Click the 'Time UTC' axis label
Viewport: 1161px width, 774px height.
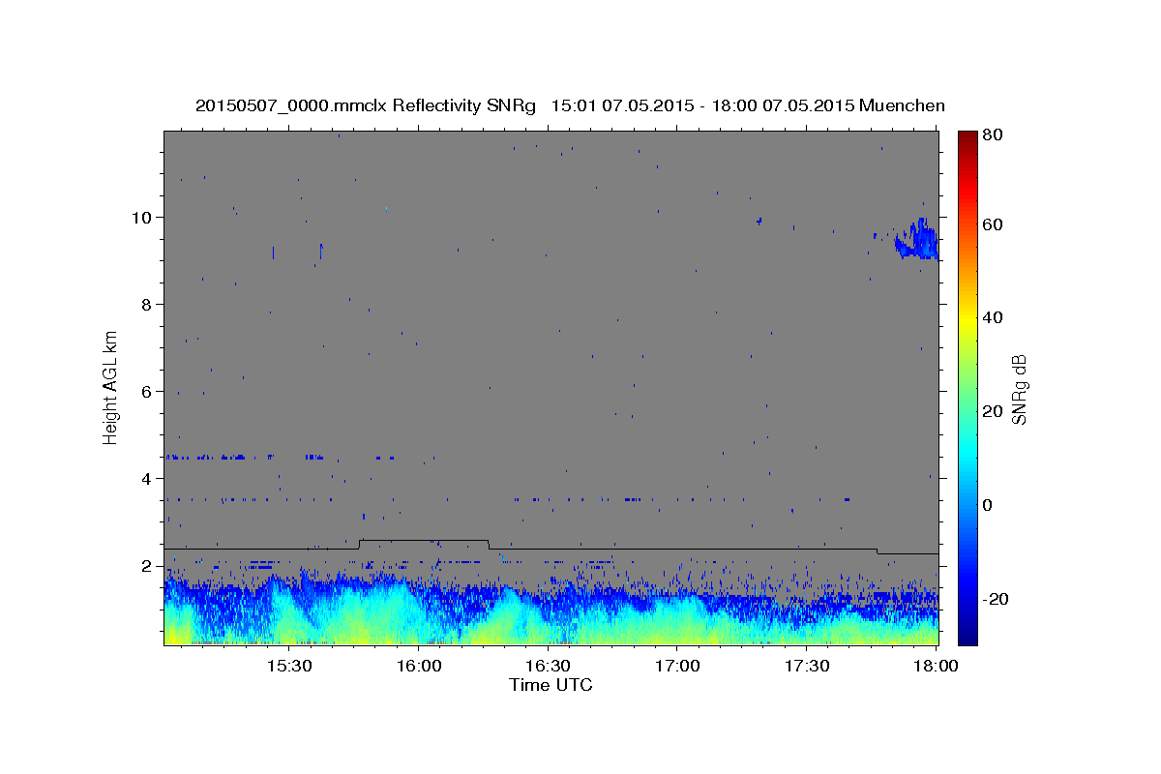click(x=551, y=685)
